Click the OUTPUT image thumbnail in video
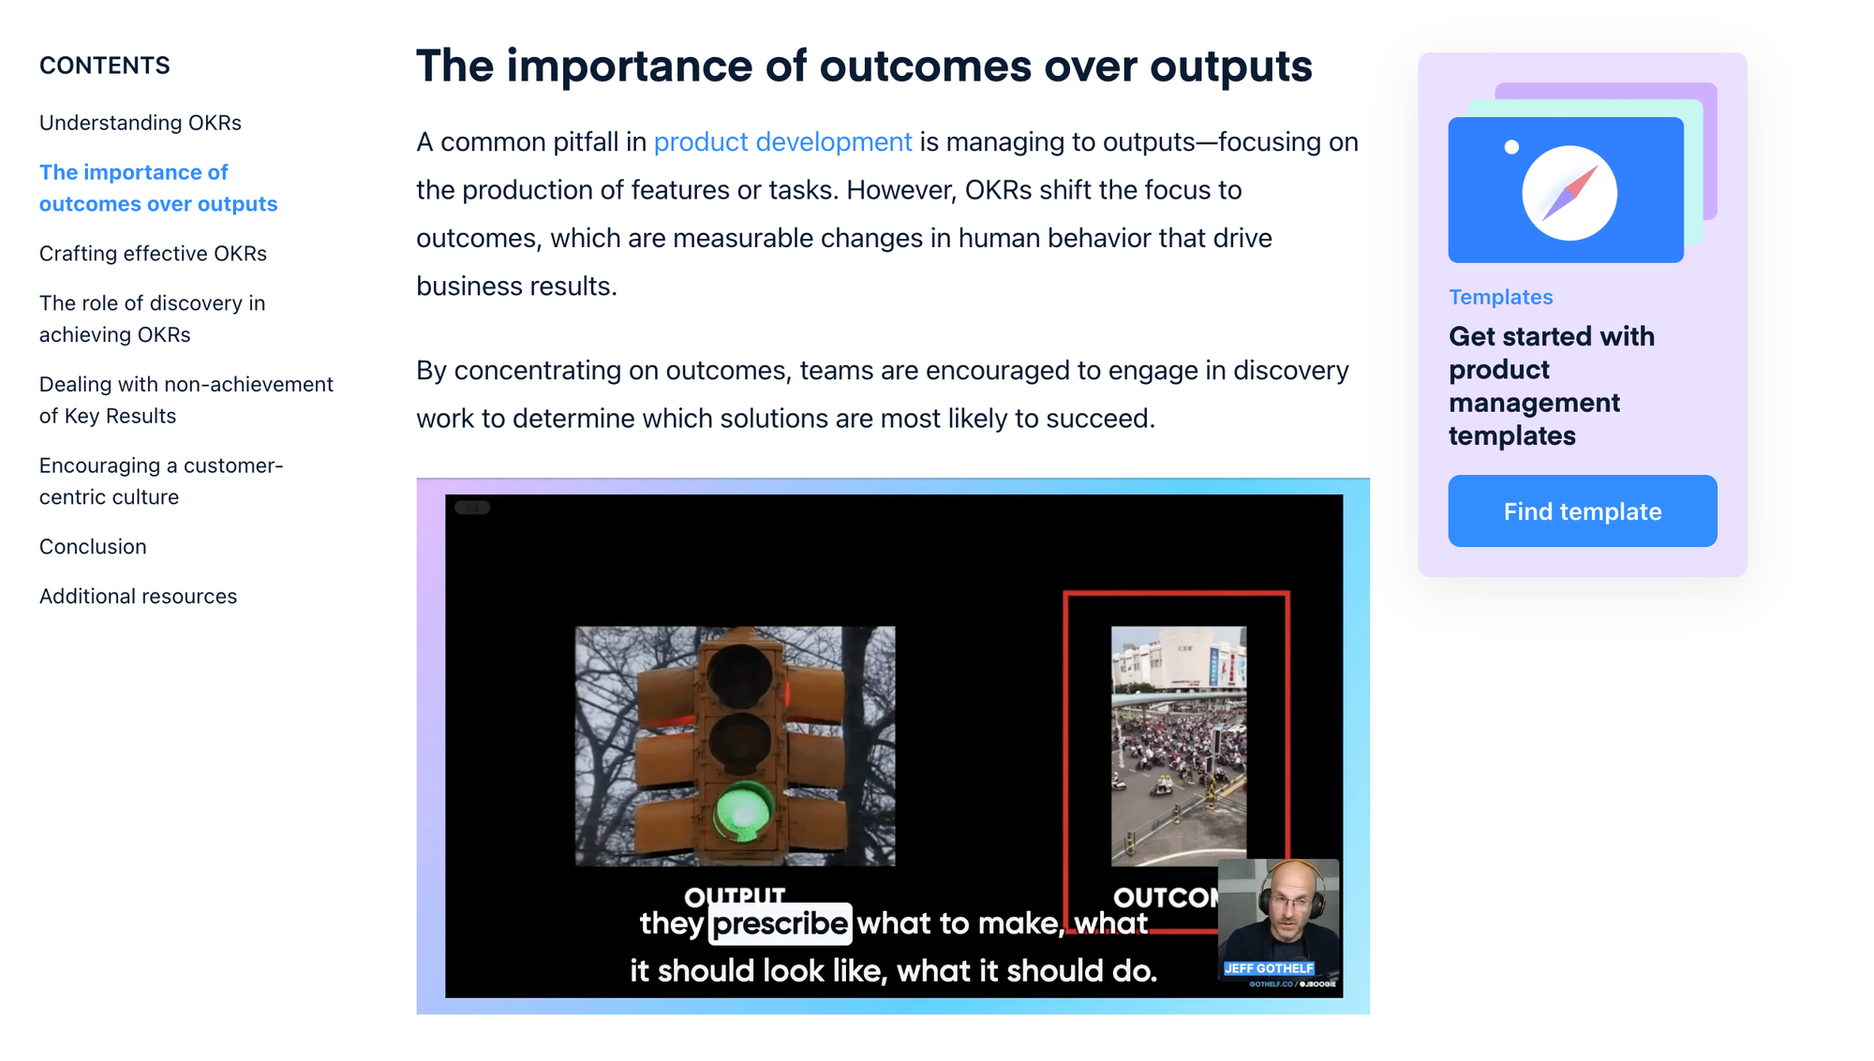The image size is (1874, 1061). coord(735,747)
